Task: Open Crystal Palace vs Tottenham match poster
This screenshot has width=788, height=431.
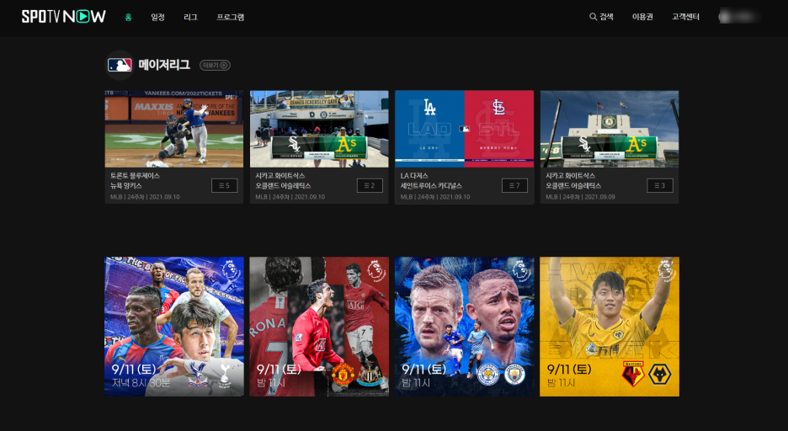Action: [x=174, y=327]
